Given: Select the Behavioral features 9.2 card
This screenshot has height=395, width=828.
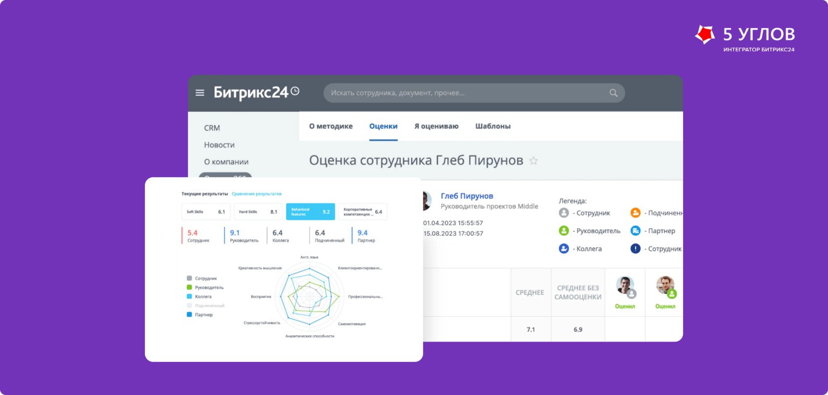Looking at the screenshot, I should 310,212.
